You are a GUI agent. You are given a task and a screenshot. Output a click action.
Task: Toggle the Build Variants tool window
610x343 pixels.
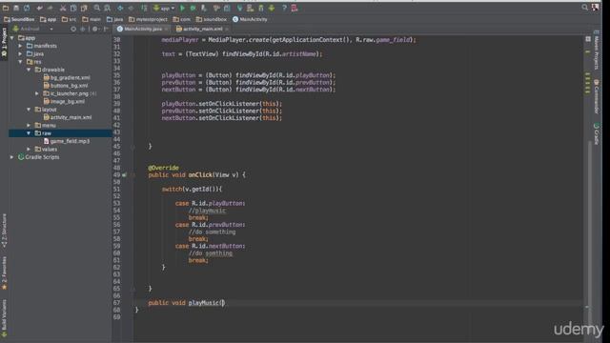(4, 317)
